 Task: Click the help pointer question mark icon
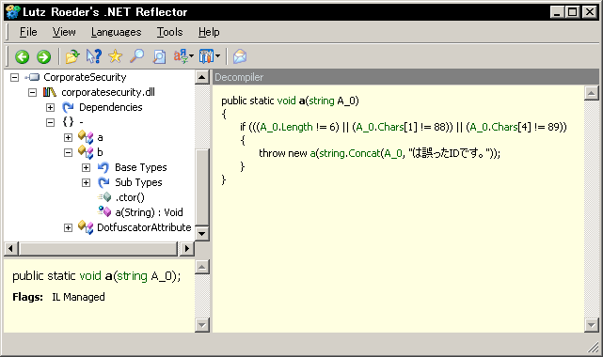point(94,56)
